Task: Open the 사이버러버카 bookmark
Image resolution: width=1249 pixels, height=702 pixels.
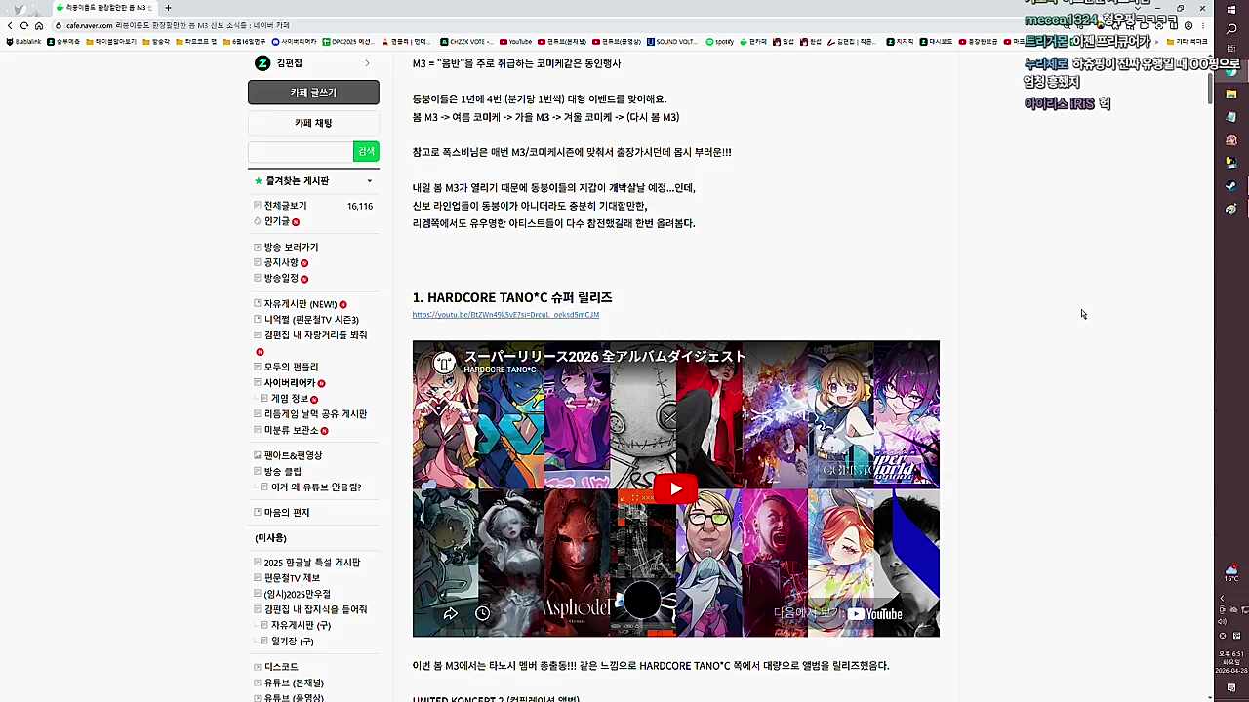Action: (x=295, y=42)
